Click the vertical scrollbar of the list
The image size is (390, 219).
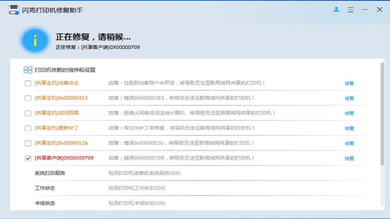click(x=382, y=114)
